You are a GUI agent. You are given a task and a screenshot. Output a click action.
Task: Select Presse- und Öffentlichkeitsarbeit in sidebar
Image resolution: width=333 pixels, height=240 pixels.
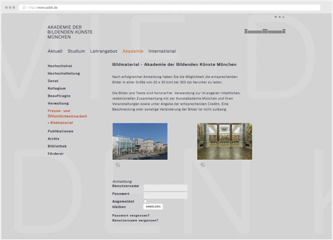(x=67, y=114)
